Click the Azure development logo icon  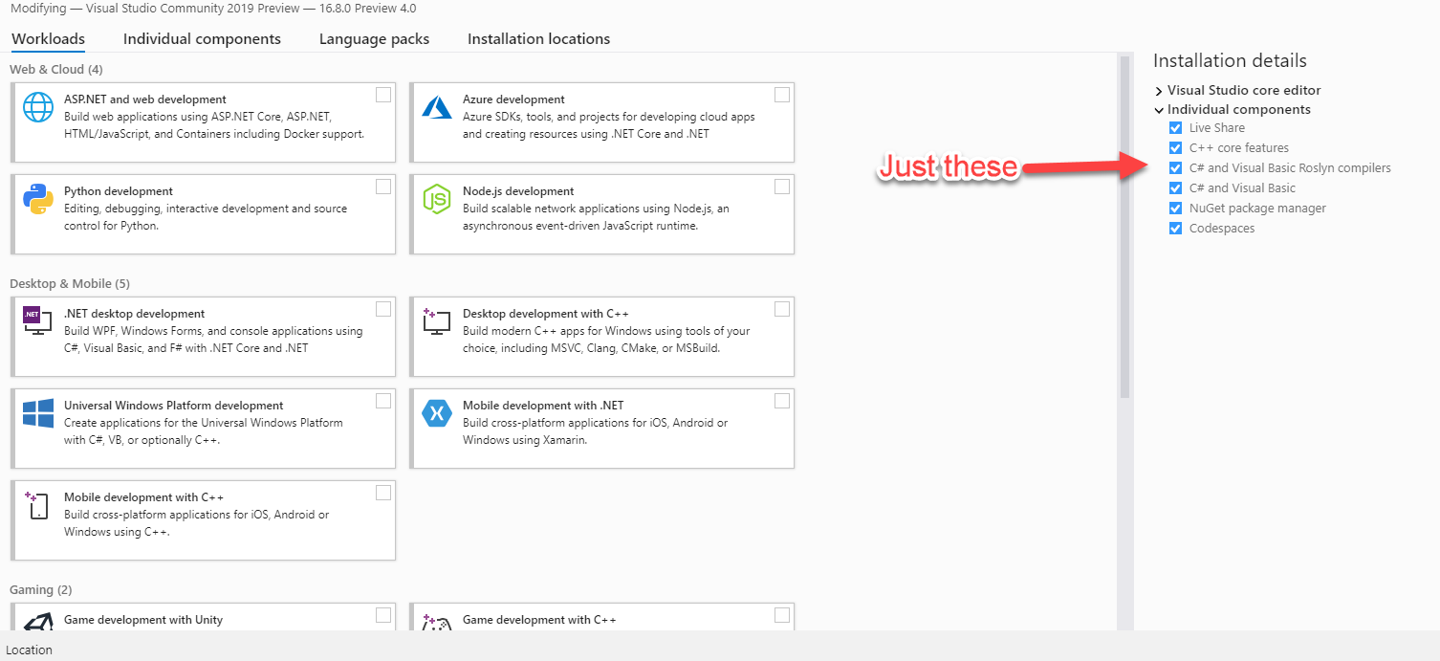(x=437, y=107)
